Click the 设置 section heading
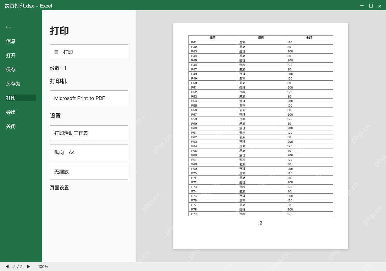Screen dimensions: 386x271 [x=55, y=116]
